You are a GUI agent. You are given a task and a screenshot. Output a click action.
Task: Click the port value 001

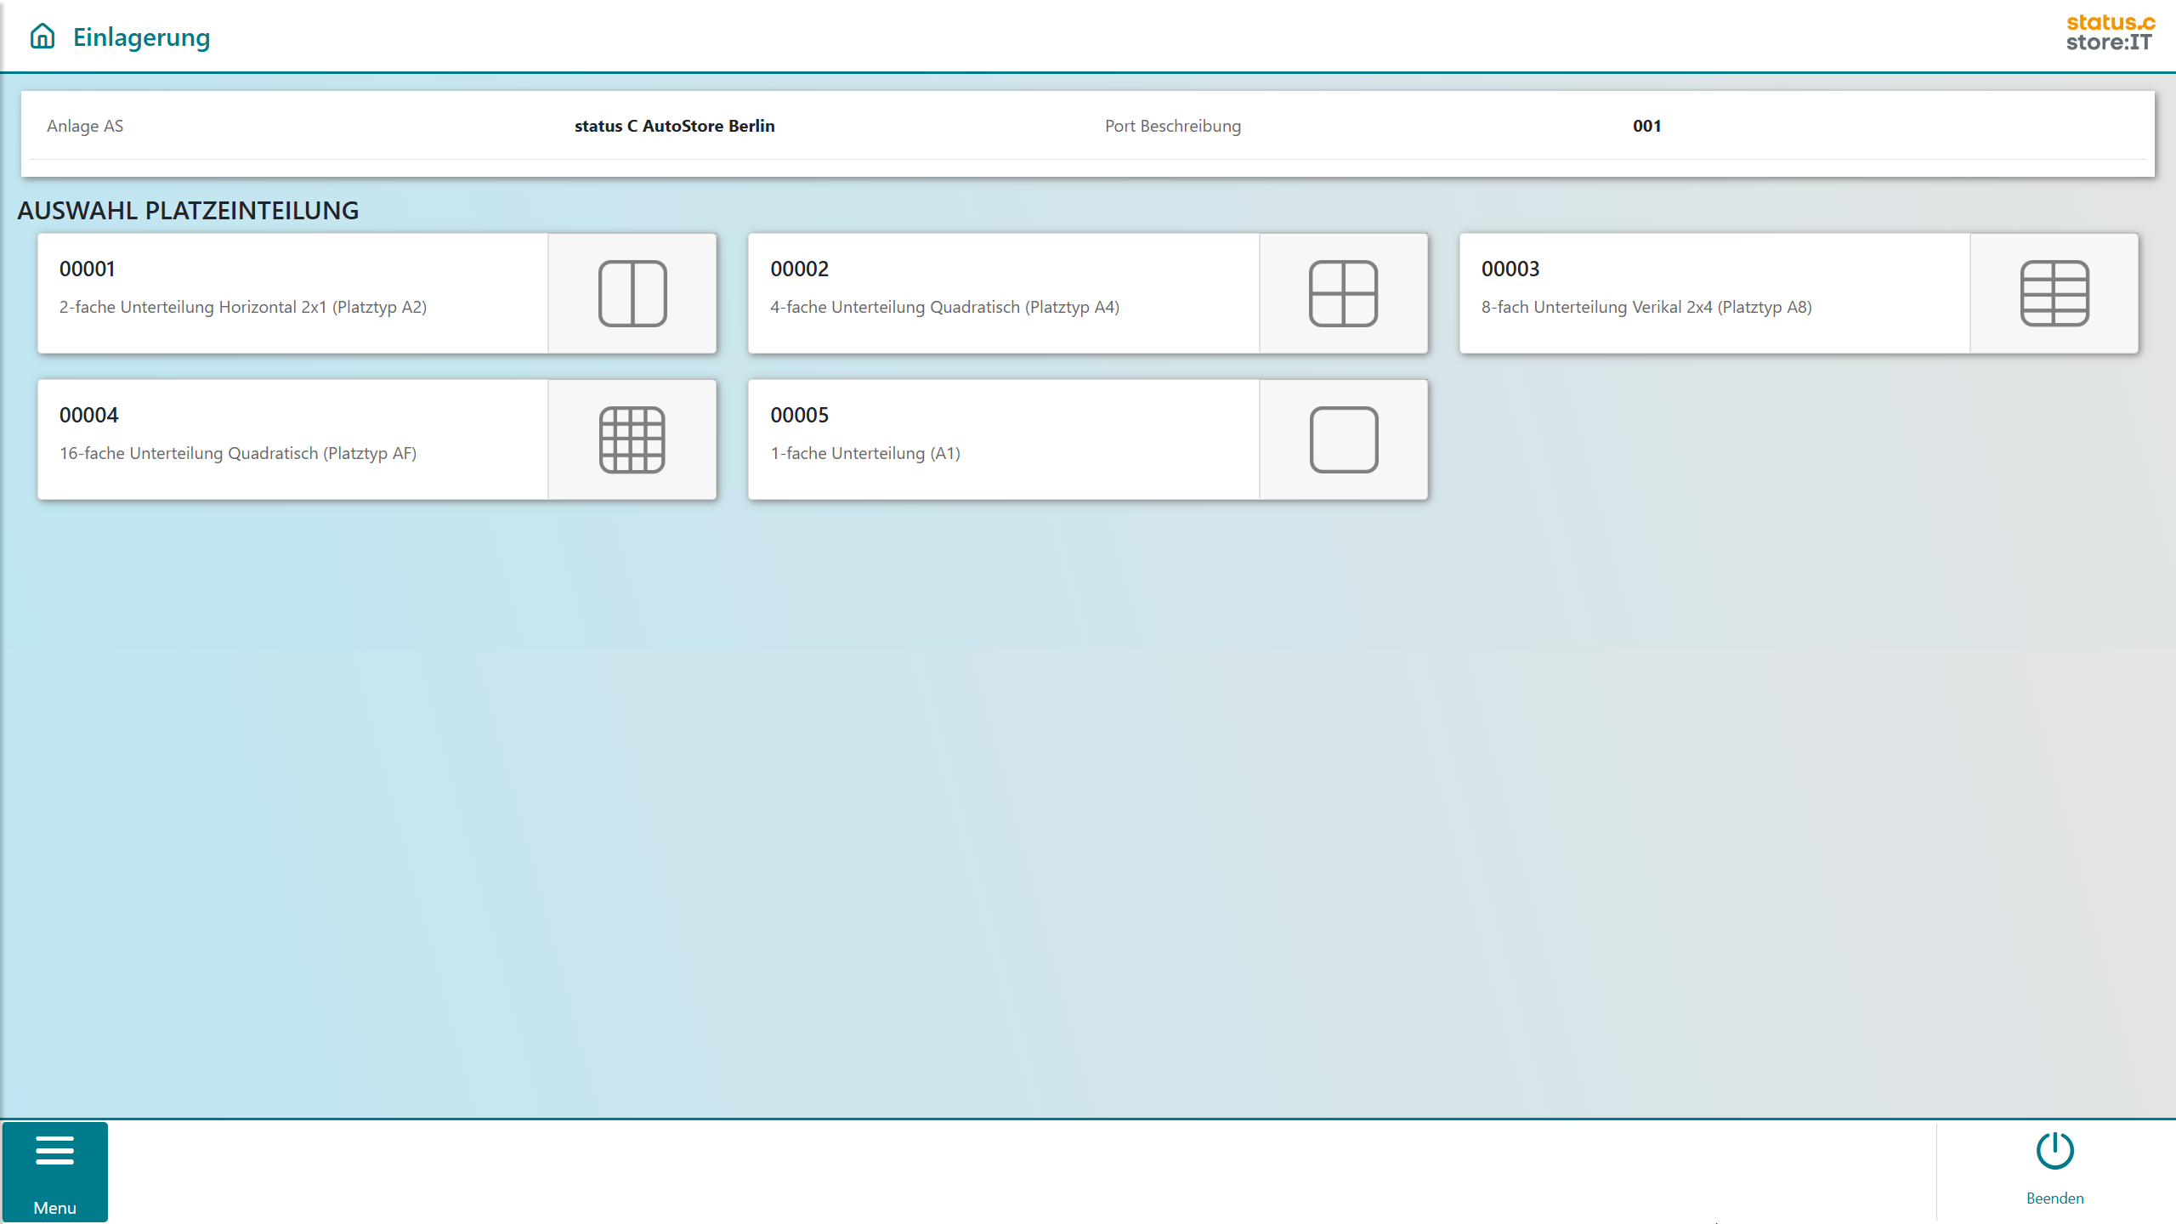[1646, 126]
